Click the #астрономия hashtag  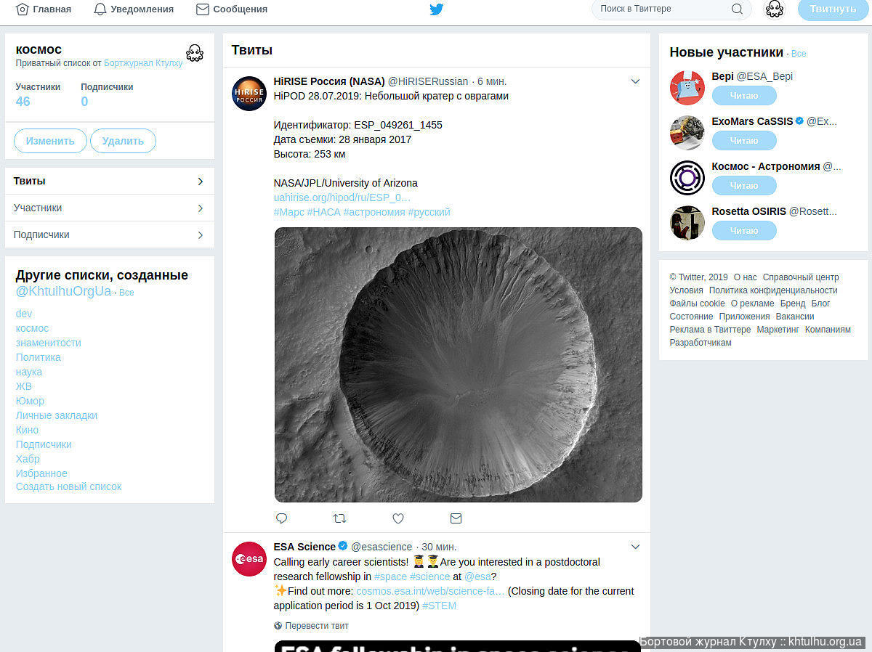pyautogui.click(x=374, y=212)
